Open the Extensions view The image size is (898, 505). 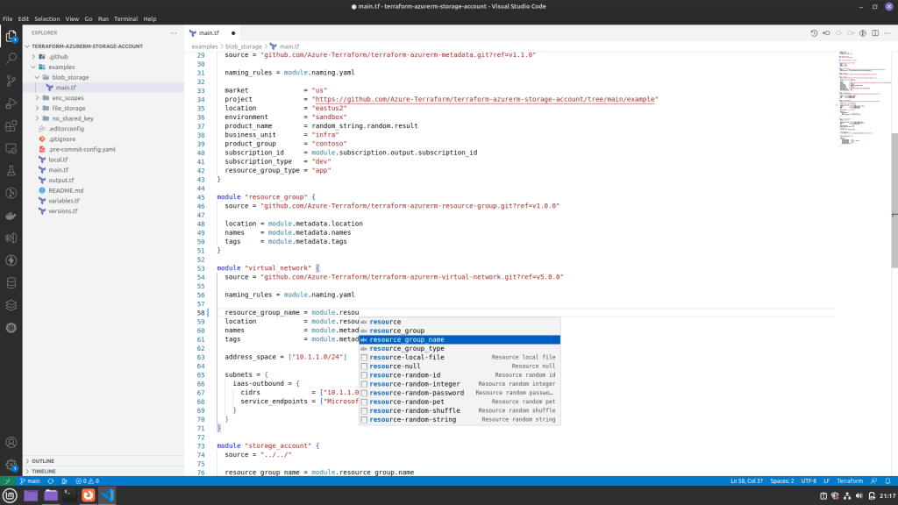click(x=11, y=126)
